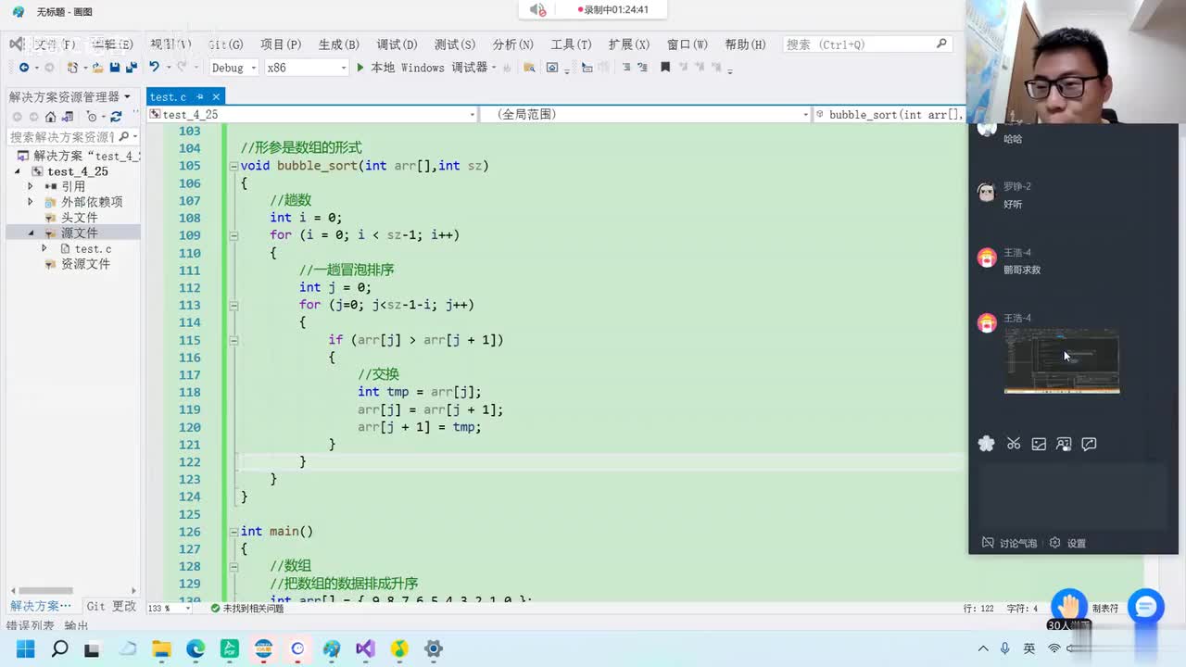Open Microsoft Edge from the taskbar
This screenshot has height=667, width=1186.
point(196,648)
